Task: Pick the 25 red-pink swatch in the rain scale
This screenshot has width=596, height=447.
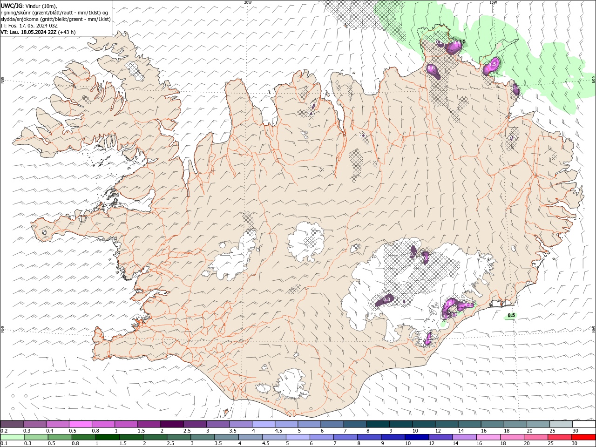Action: (560, 437)
